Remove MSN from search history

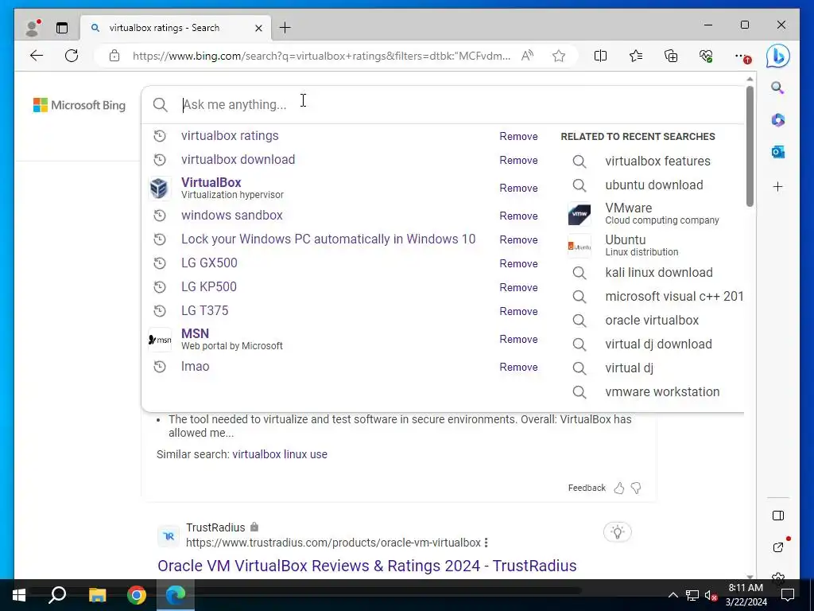click(x=518, y=339)
